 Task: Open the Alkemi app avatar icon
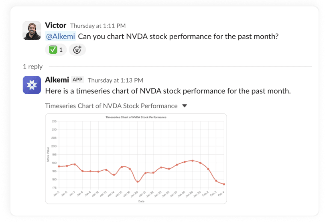(32, 85)
